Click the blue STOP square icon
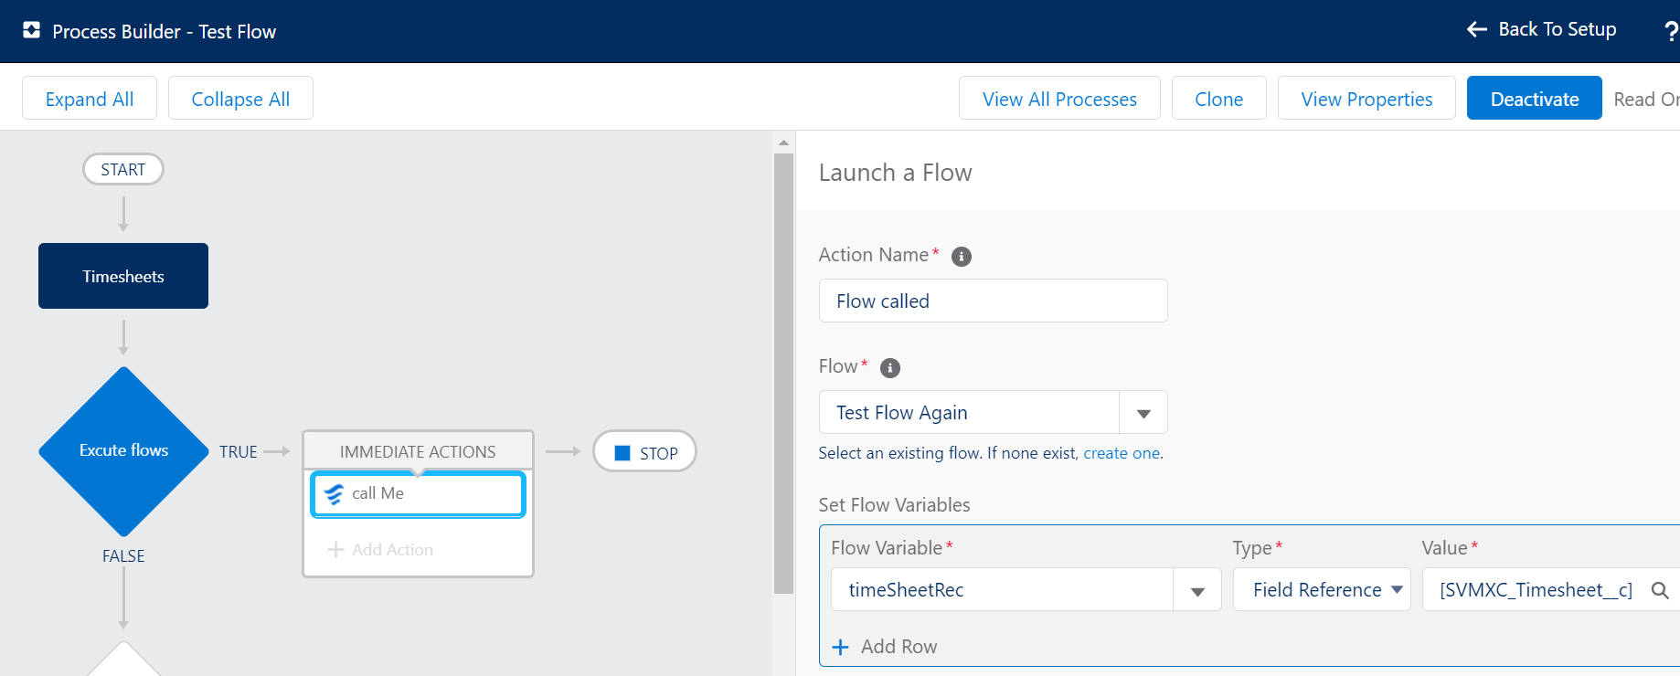Viewport: 1680px width, 676px height. click(622, 453)
